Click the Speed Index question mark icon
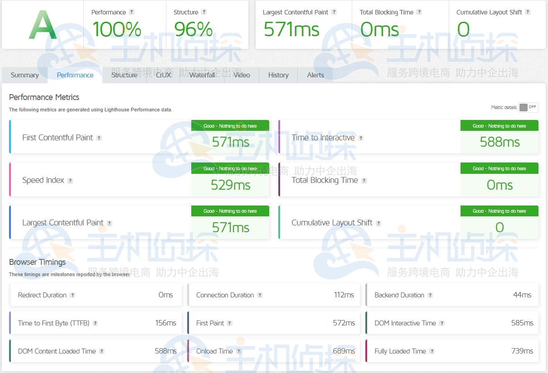Viewport: 548px width, 373px height. coord(70,181)
